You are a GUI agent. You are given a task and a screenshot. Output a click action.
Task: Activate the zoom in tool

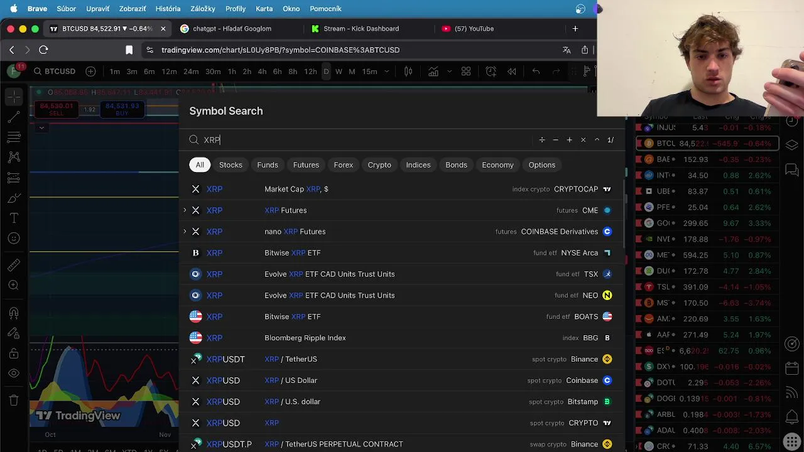click(x=14, y=285)
